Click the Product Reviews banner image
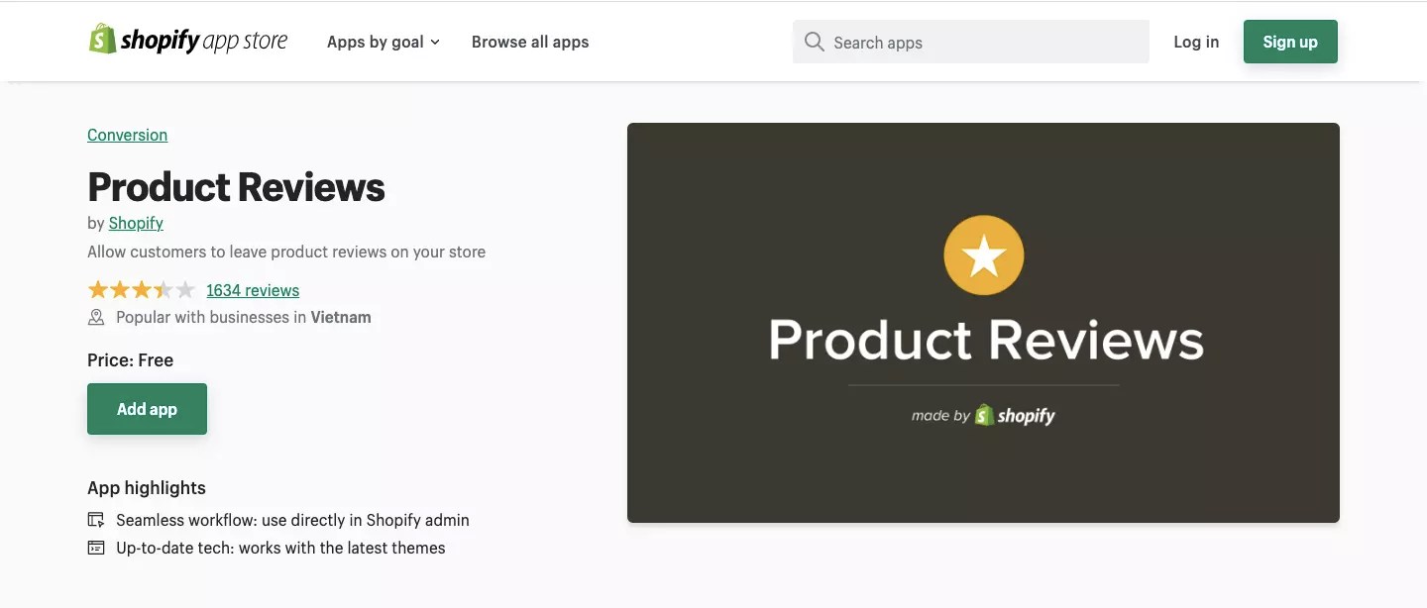 (x=983, y=323)
